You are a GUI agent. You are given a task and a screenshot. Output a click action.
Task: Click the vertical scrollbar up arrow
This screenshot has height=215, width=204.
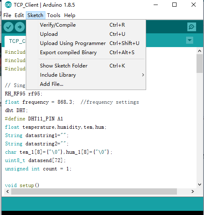(199, 51)
